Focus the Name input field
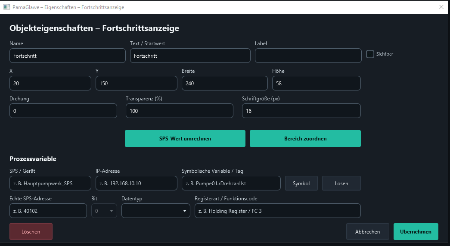 click(68, 56)
